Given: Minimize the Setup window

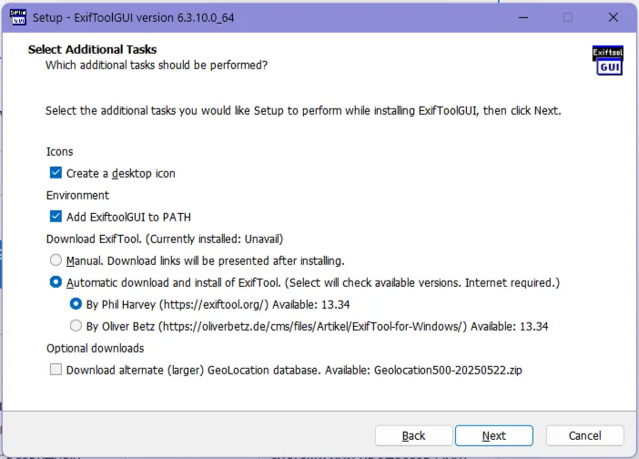Looking at the screenshot, I should click(x=523, y=17).
